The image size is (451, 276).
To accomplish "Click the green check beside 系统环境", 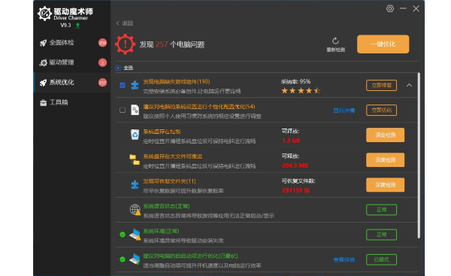I will pos(123,235).
